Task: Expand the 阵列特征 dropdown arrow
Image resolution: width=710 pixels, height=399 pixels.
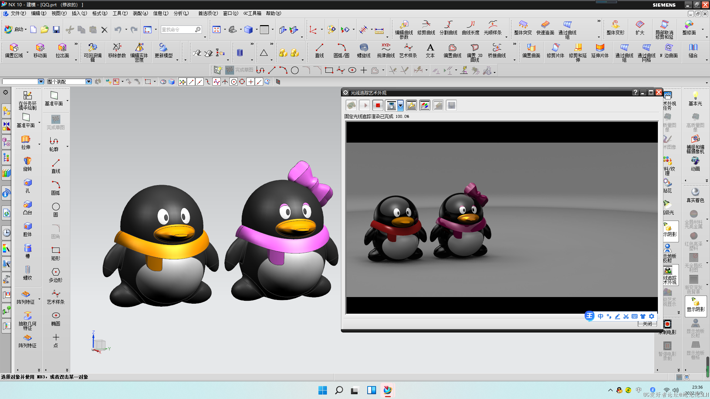Action: coord(39,299)
